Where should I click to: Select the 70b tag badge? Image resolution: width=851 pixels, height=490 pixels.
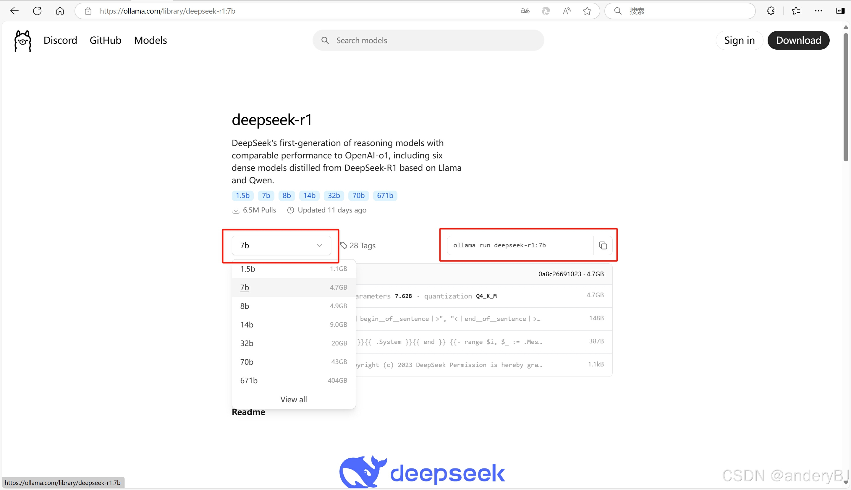pyautogui.click(x=358, y=196)
